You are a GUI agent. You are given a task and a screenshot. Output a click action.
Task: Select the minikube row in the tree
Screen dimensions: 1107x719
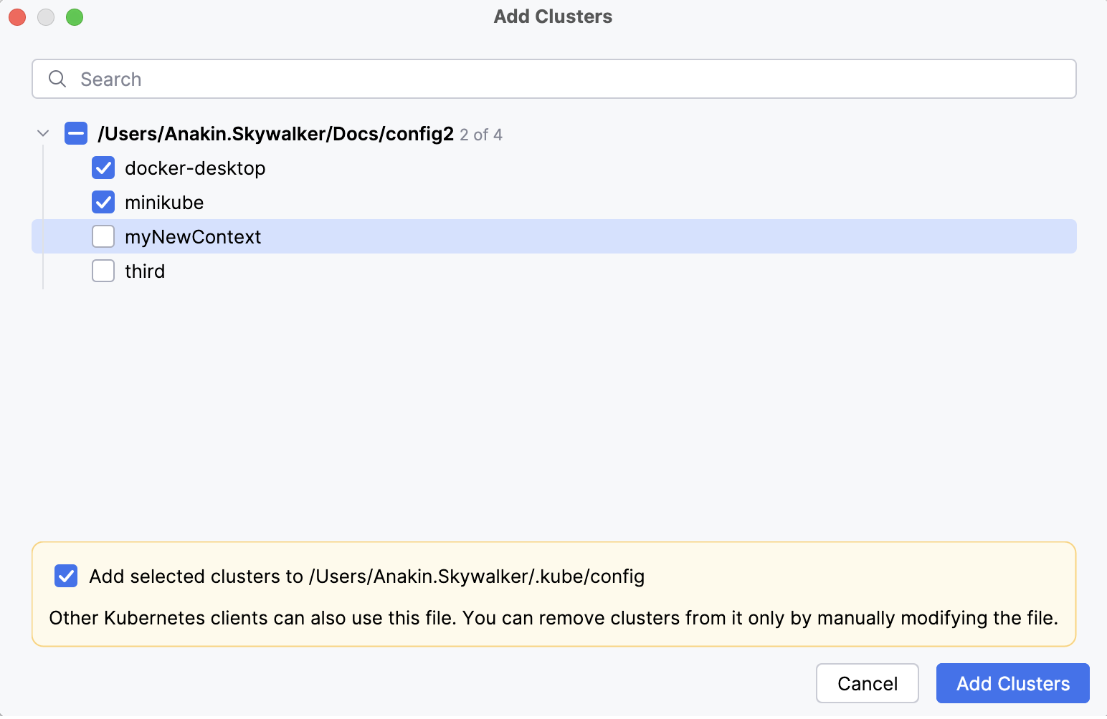click(x=164, y=202)
